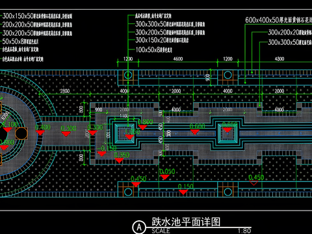Image resolution: width=312 pixels, height=234 pixels.
Task: Click the drawing title 跌水池平面详图
Action: [x=186, y=222]
